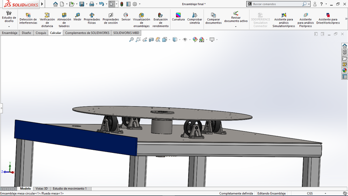Screen dimensions: 348x196
Task: Open Complementos de SOLIDWORKS tab
Action: (x=87, y=33)
